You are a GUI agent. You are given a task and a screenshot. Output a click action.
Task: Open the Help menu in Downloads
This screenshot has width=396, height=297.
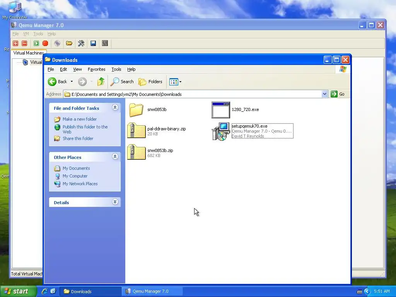point(131,69)
